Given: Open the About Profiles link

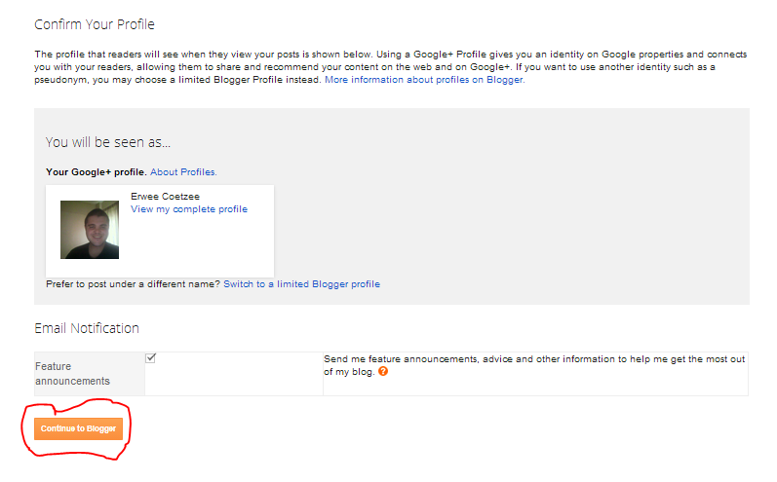Looking at the screenshot, I should click(x=183, y=172).
